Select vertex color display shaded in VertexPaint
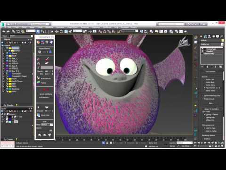226x170 pixels. 43,42
